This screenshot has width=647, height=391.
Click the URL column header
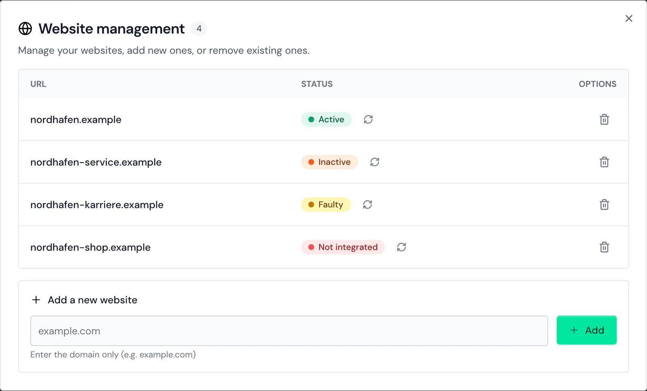coord(38,84)
